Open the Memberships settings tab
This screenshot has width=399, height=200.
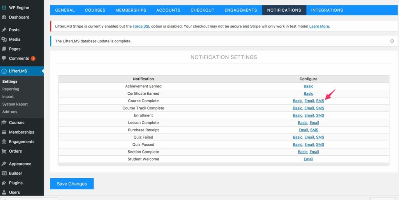click(x=131, y=10)
